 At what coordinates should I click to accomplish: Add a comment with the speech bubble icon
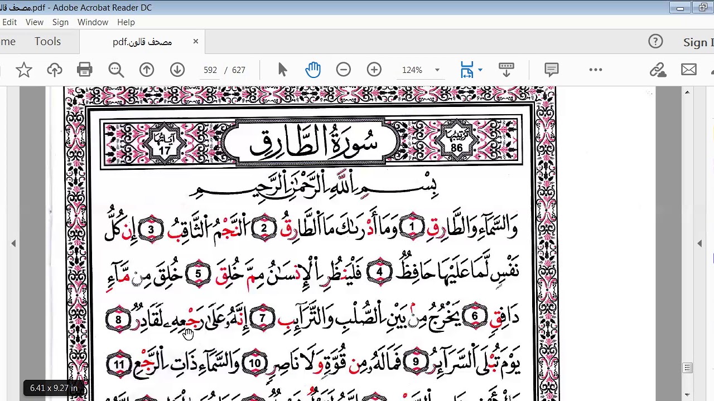tap(552, 70)
